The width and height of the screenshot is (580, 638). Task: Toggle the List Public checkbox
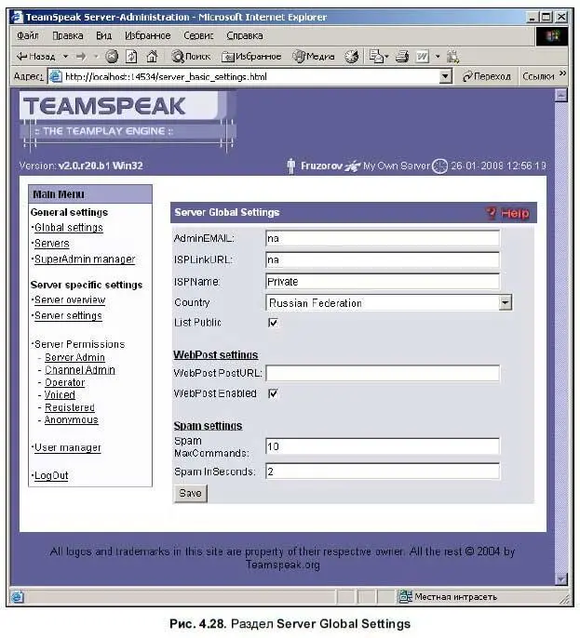(x=273, y=323)
